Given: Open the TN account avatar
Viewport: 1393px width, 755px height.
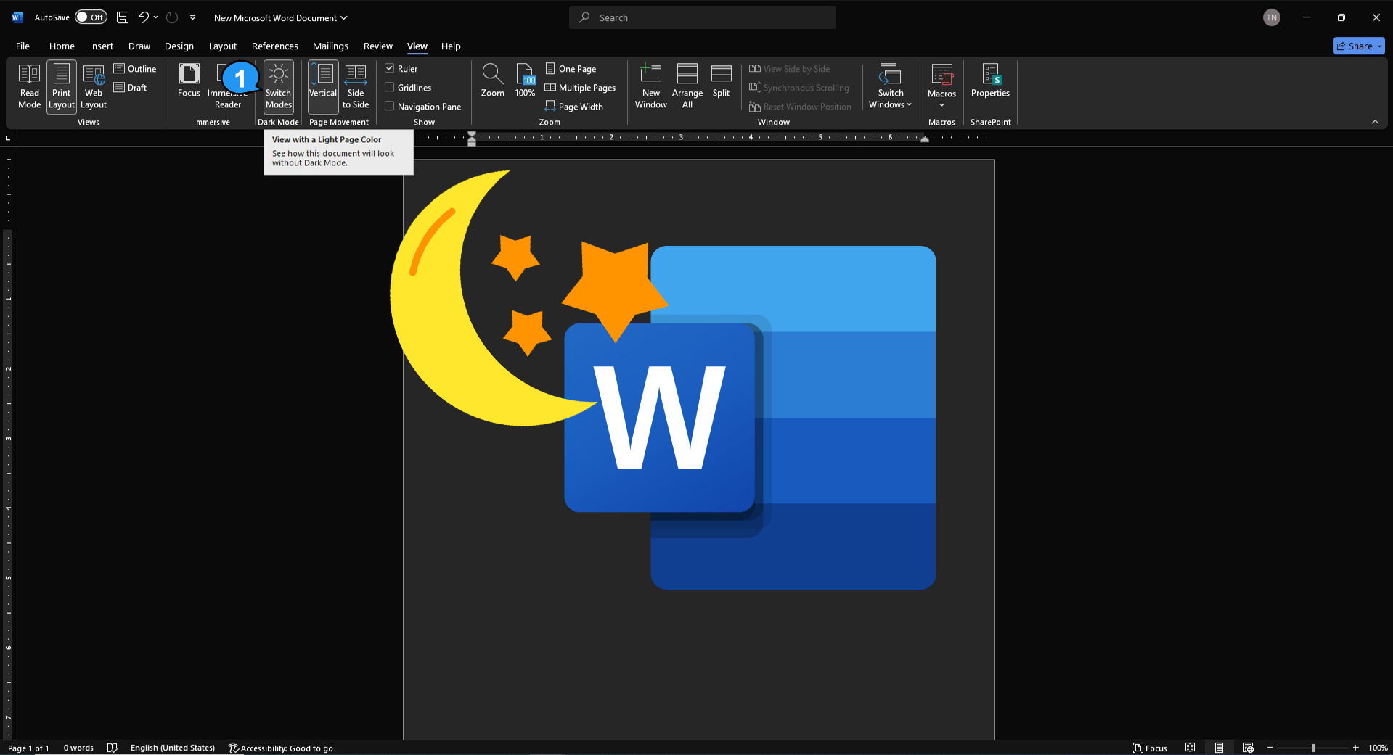Looking at the screenshot, I should tap(1272, 17).
